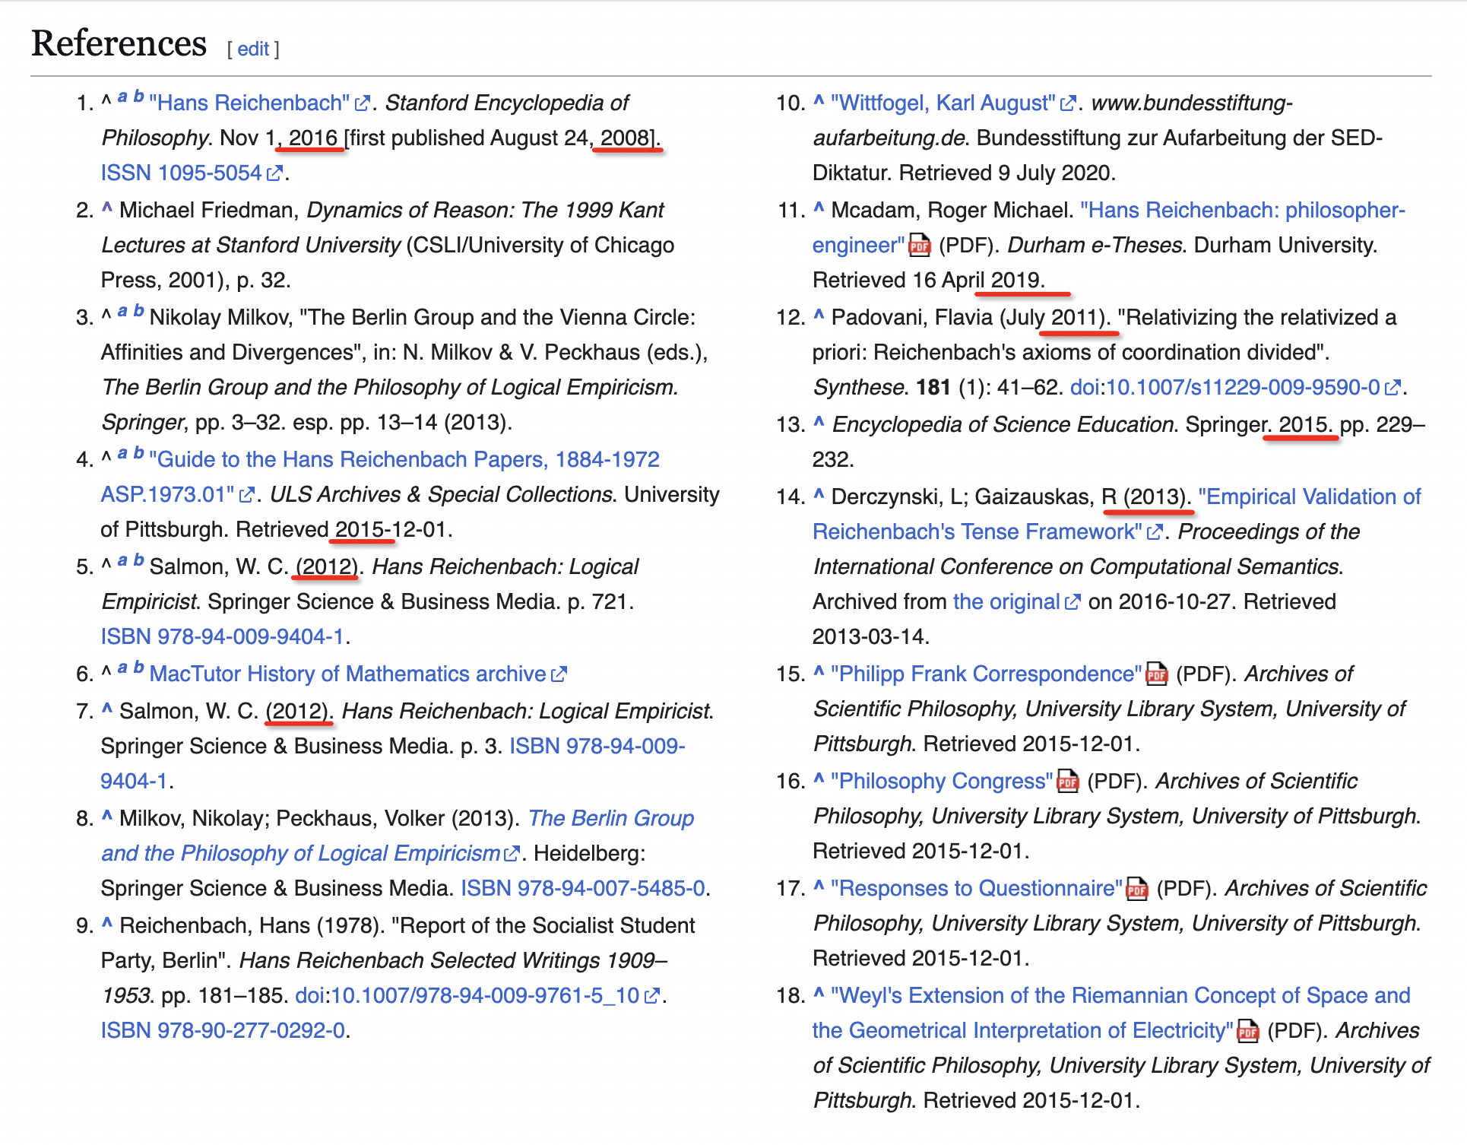Click external icon after Tense Framework link
This screenshot has width=1467, height=1145.
1155,532
